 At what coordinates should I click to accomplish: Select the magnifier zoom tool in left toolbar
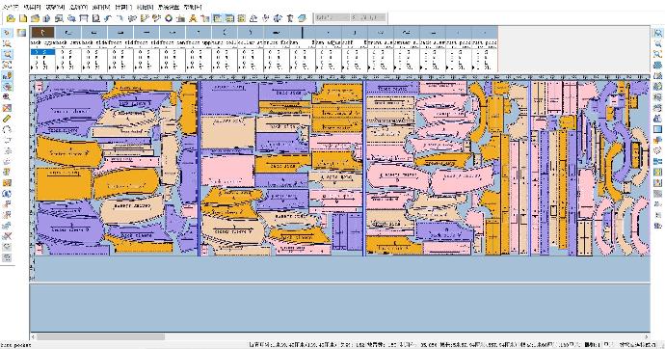7,54
